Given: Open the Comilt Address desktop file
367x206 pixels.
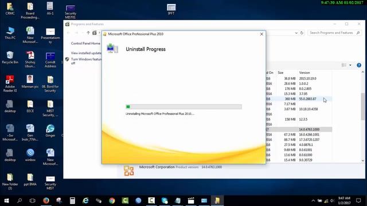Looking at the screenshot, I should [50, 60].
